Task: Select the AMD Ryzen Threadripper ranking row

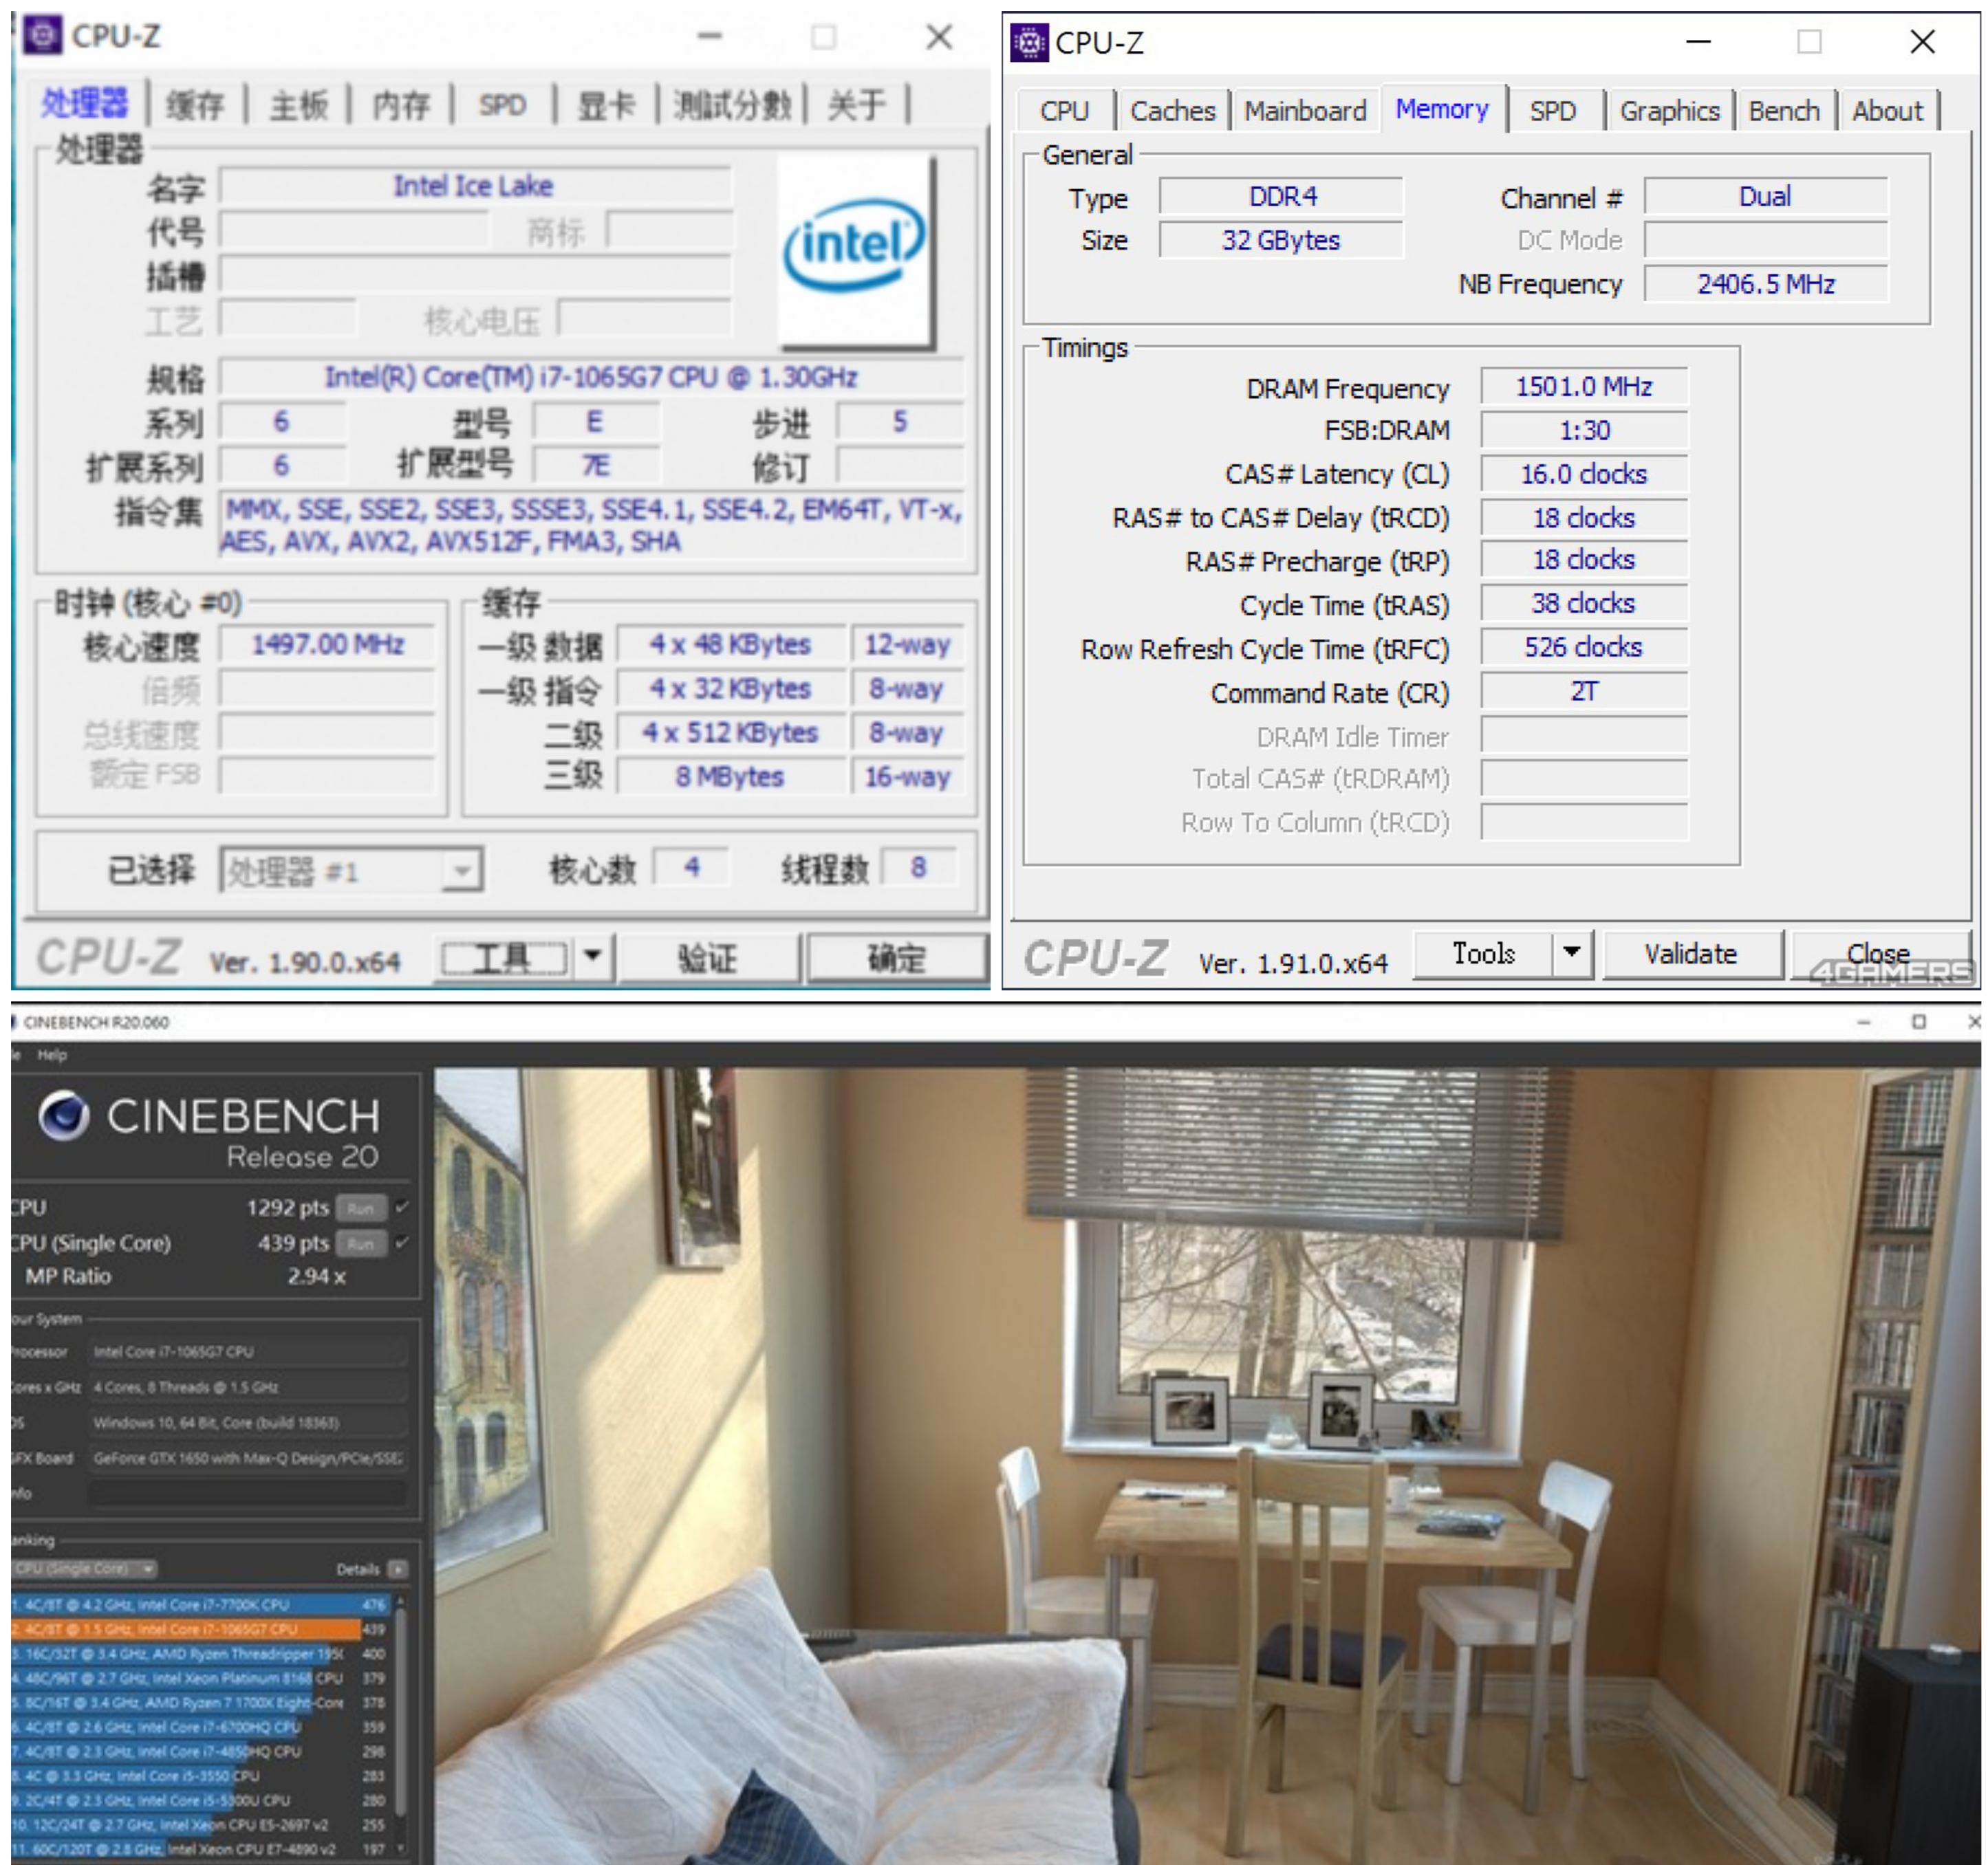Action: point(200,1654)
